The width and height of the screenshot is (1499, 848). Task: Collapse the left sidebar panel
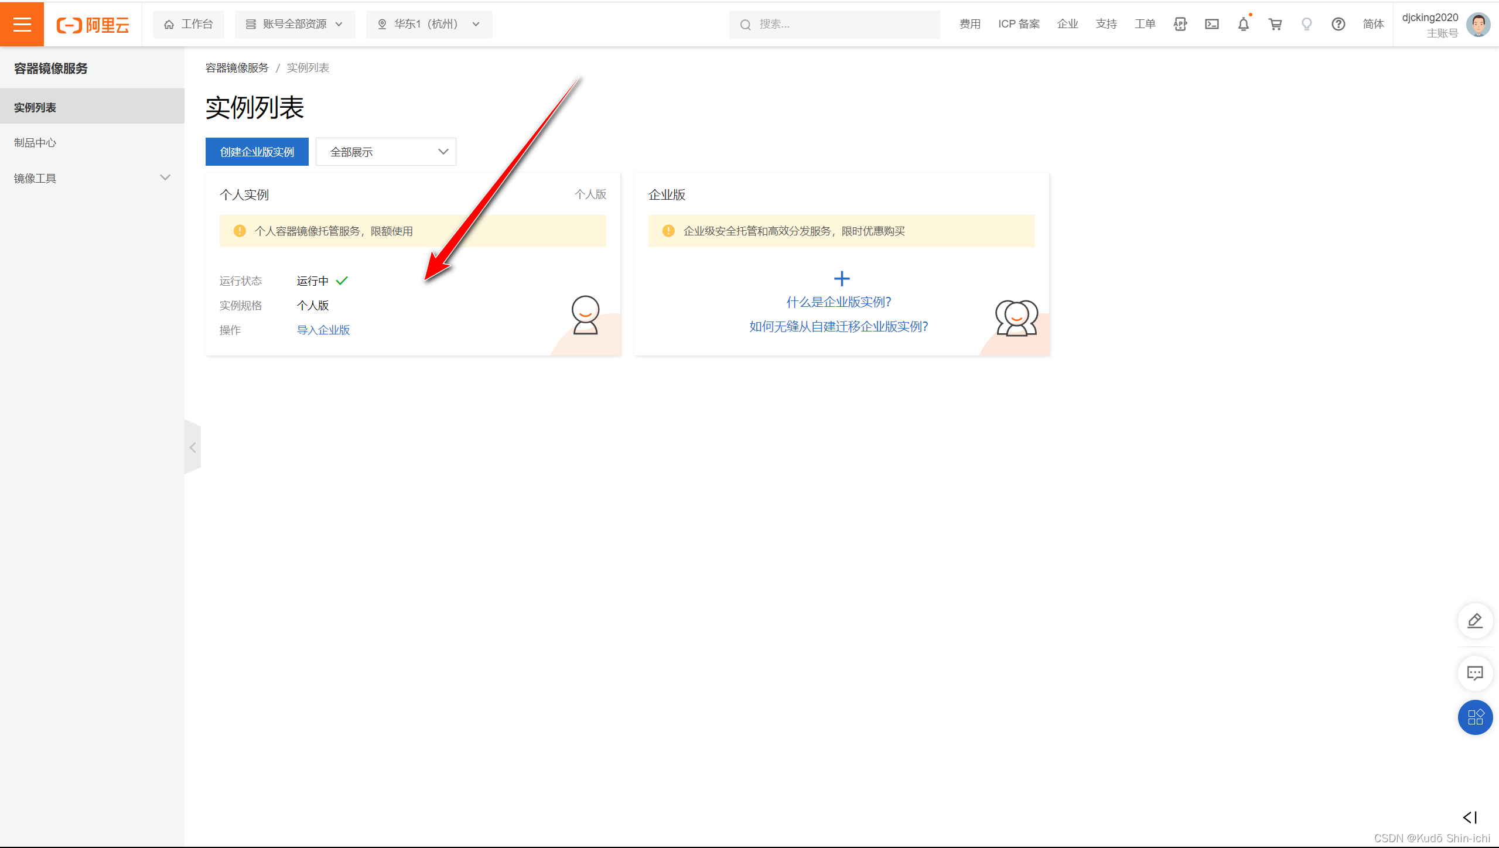click(193, 447)
